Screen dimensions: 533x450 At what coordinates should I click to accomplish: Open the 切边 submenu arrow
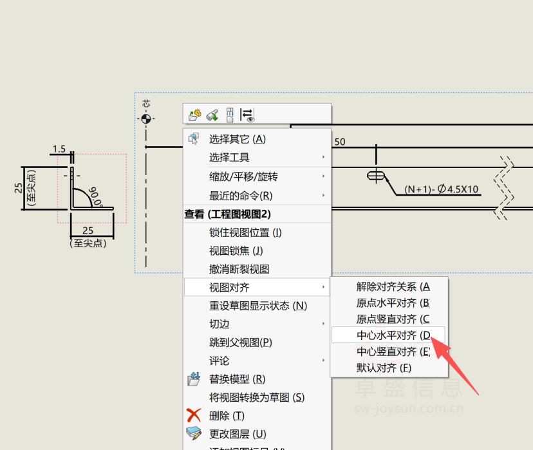pyautogui.click(x=323, y=324)
